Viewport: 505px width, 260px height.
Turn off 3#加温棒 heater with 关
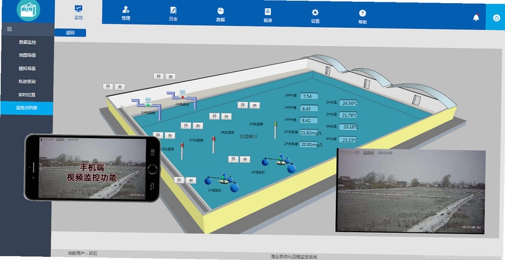tap(227, 117)
